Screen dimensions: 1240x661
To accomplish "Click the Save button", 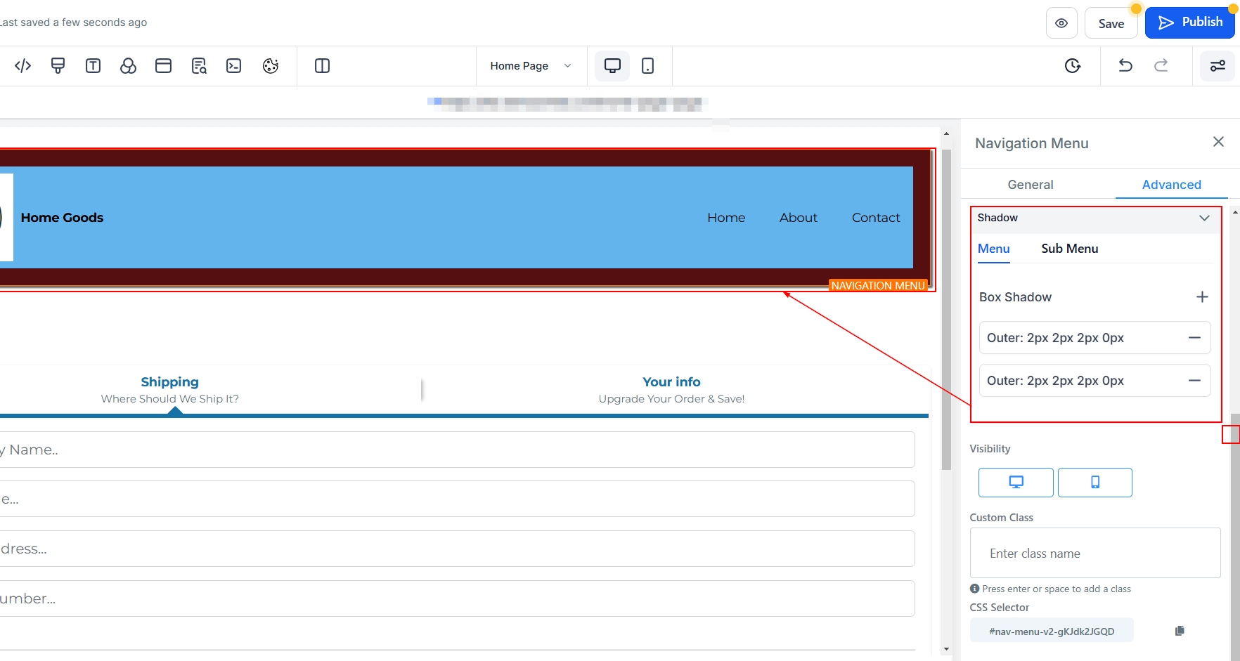I will (1111, 24).
